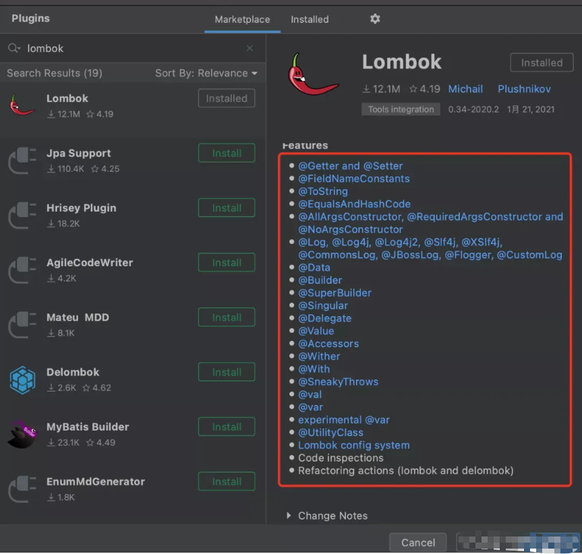582x554 pixels.
Task: Click the Cancel button
Action: pos(418,543)
